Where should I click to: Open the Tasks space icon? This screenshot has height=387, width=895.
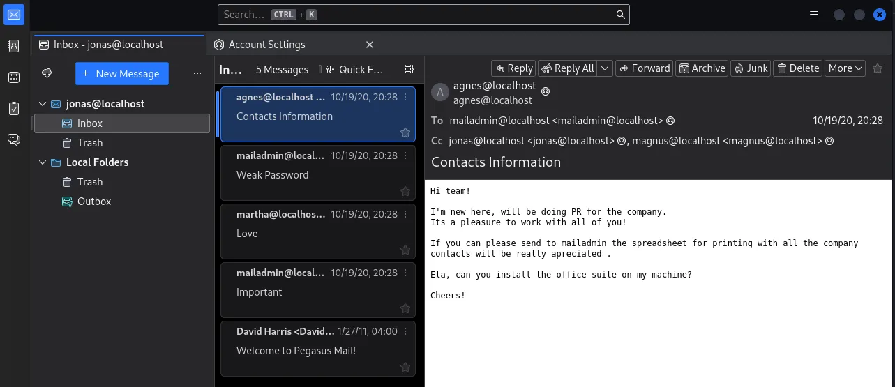[14, 109]
